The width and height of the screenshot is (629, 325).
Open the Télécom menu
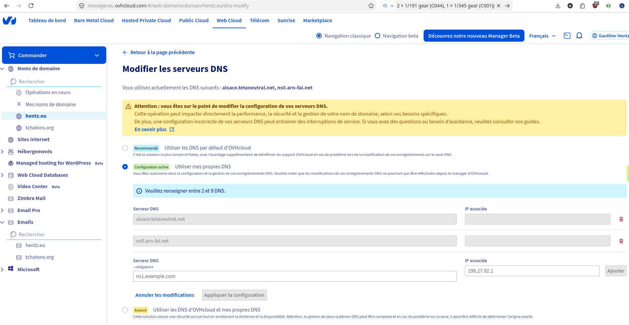point(260,21)
